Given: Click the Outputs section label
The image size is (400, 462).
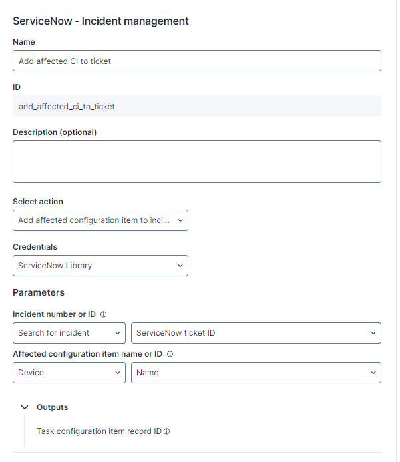Looking at the screenshot, I should [52, 407].
